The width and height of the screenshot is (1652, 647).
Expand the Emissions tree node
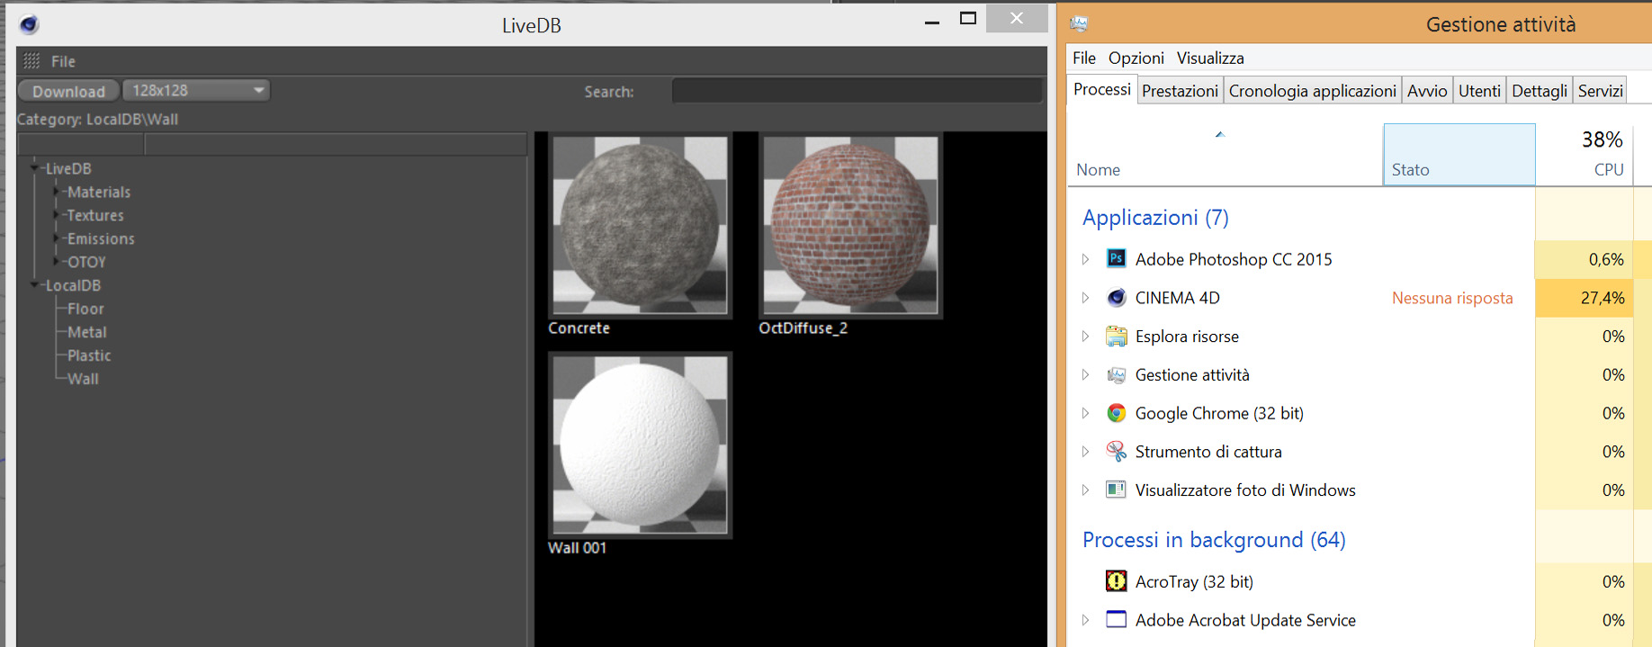[x=57, y=238]
